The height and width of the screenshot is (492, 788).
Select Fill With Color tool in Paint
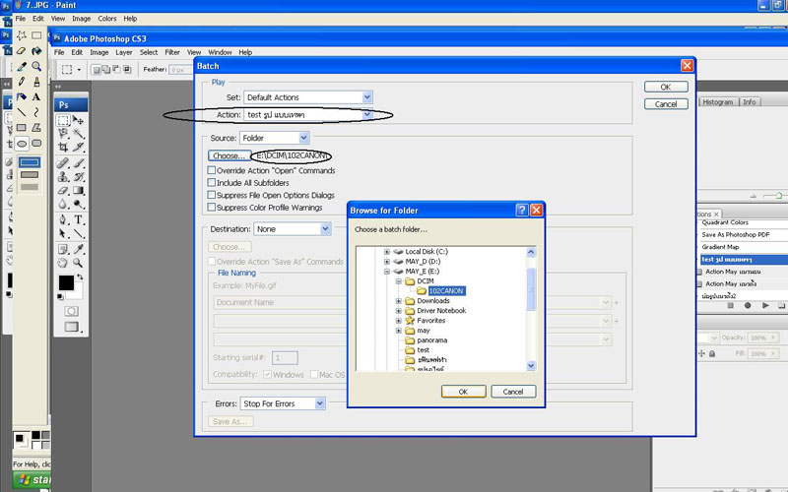pos(36,51)
